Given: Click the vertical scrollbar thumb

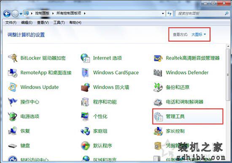Looking at the screenshot, I should point(228,75).
